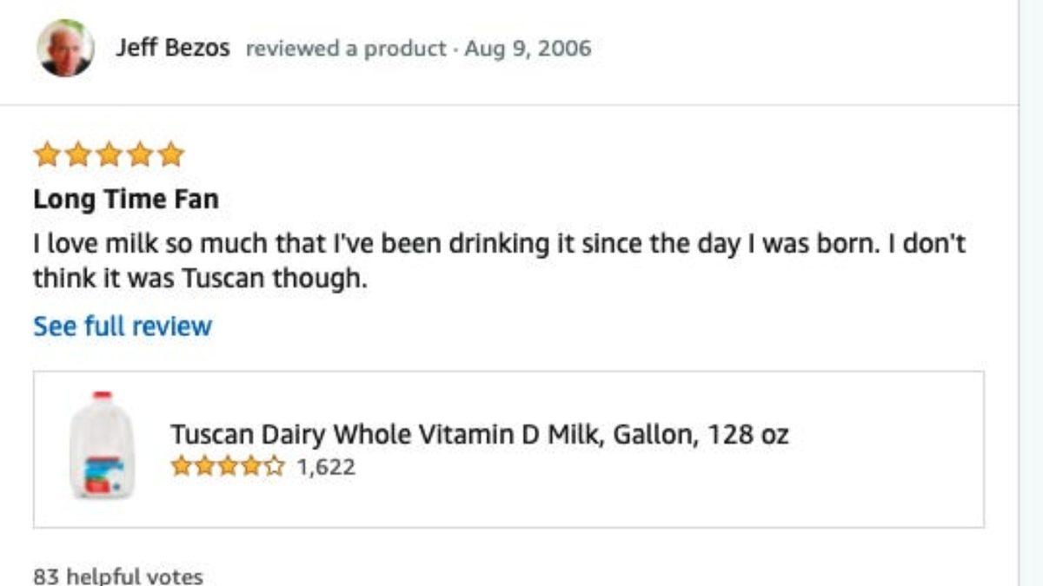Click the 1,622 ratings count
The image size is (1043, 586).
pyautogui.click(x=326, y=467)
